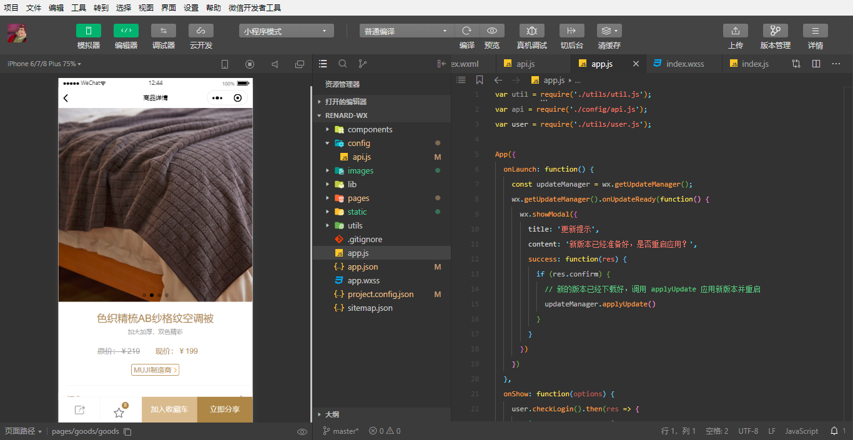
Task: Click the share now button
Action: point(225,409)
